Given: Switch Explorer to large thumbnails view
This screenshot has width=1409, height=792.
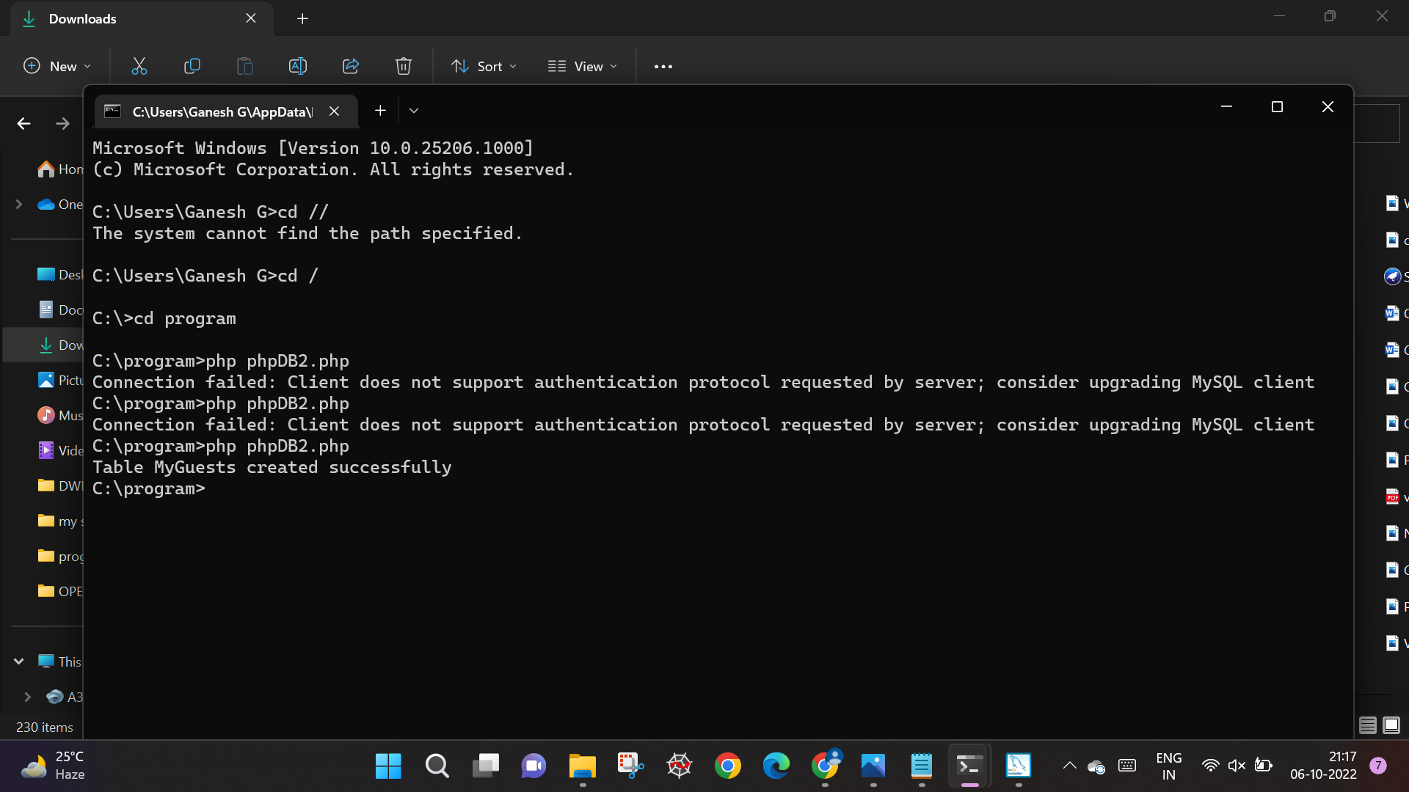Looking at the screenshot, I should [x=1391, y=725].
